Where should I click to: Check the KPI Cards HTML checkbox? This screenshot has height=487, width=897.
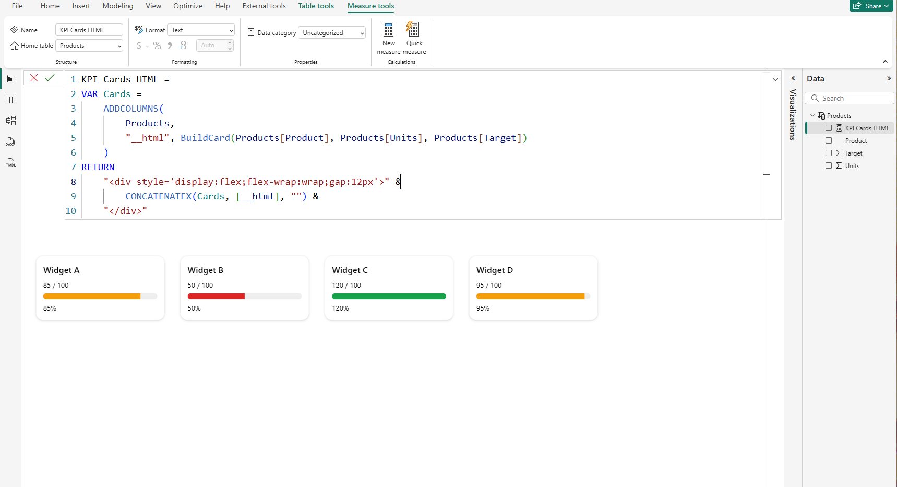point(829,128)
